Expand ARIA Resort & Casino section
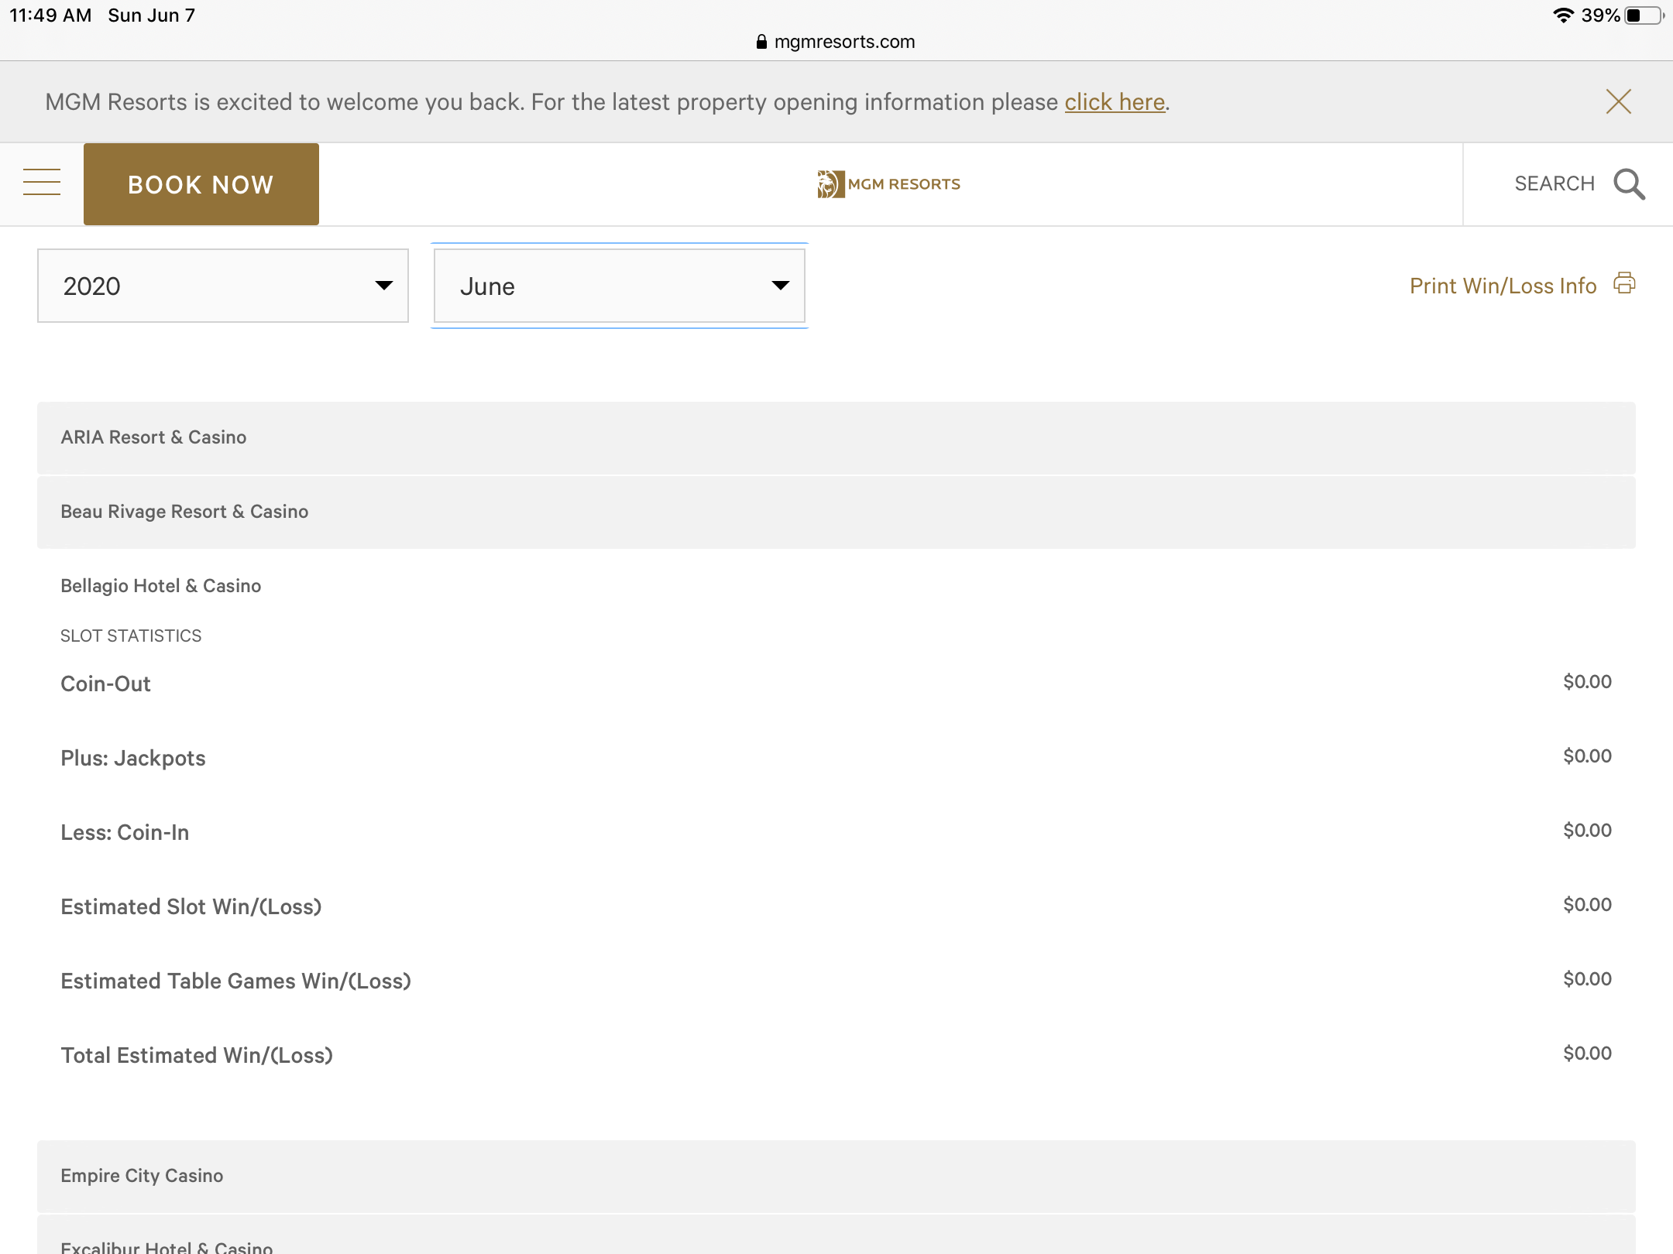This screenshot has width=1673, height=1254. 836,437
